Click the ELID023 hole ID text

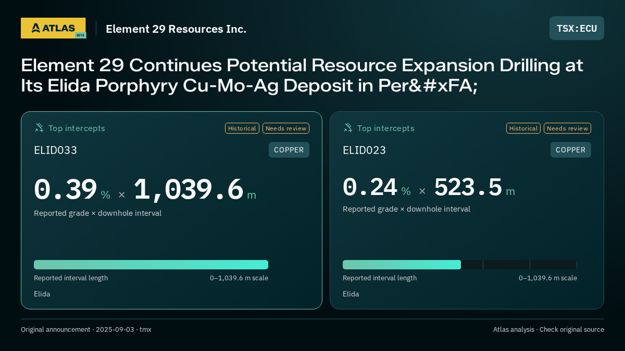point(365,150)
